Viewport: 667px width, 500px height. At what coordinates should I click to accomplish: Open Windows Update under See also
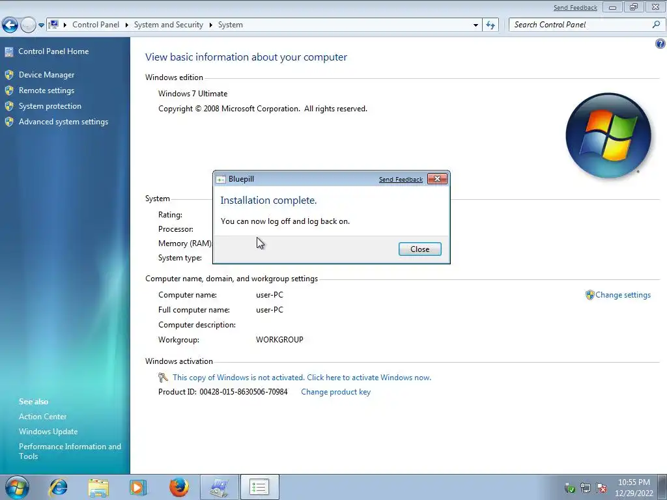pyautogui.click(x=48, y=432)
